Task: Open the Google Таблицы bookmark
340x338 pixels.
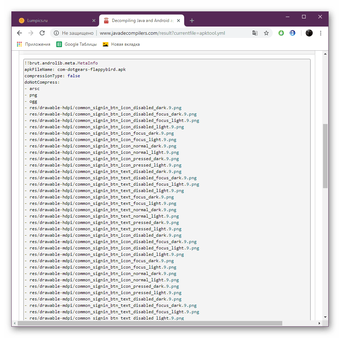Action: pos(76,44)
